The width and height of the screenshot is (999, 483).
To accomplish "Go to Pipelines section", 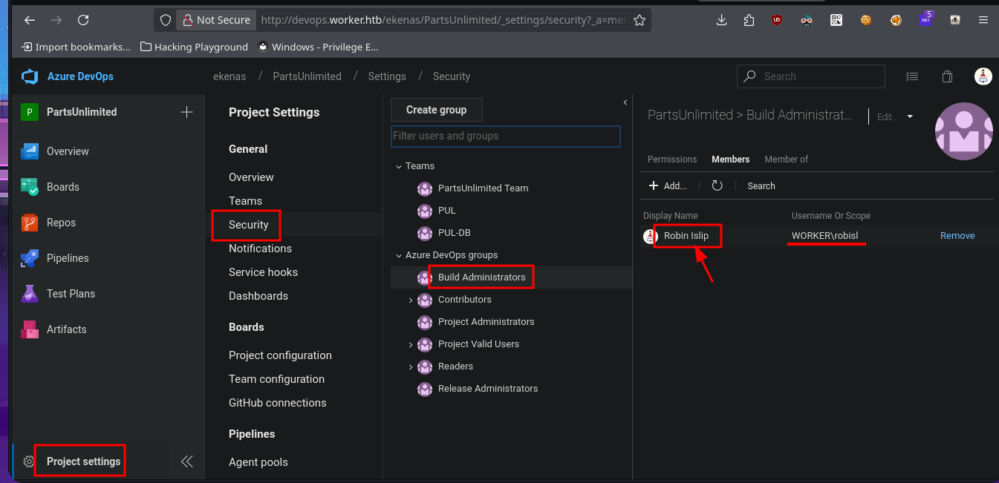I will pyautogui.click(x=67, y=258).
